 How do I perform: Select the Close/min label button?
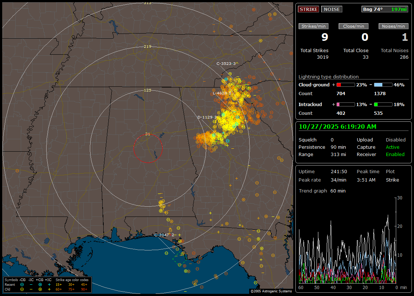pos(354,26)
